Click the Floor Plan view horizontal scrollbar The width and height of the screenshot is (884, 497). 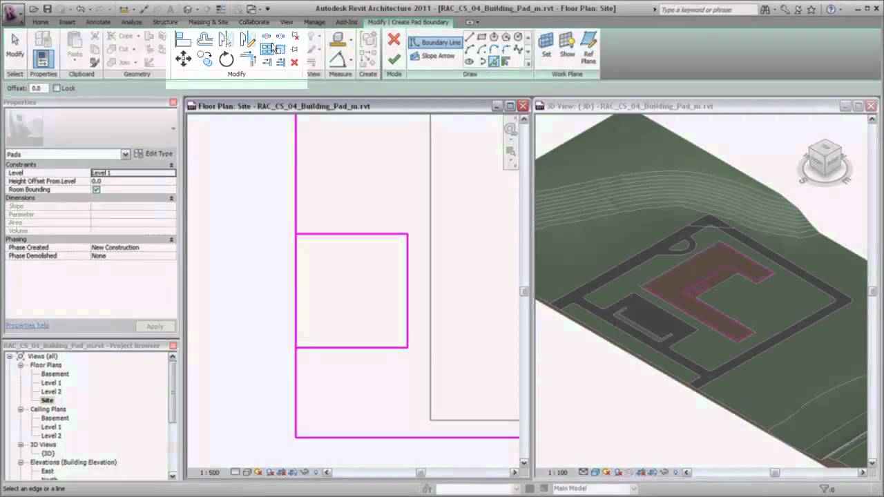421,473
